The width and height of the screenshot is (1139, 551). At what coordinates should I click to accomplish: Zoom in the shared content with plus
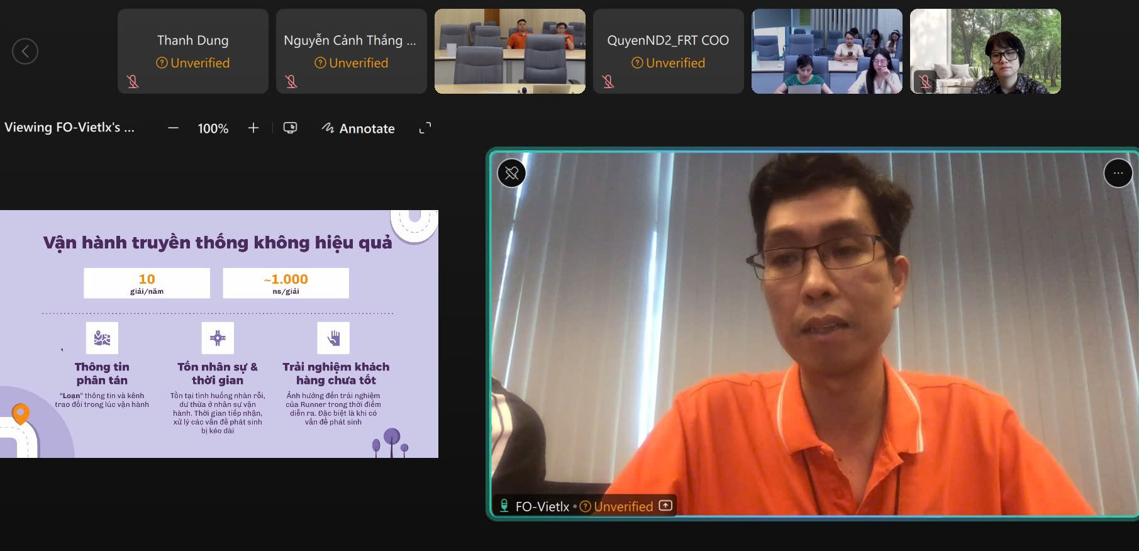coord(253,128)
